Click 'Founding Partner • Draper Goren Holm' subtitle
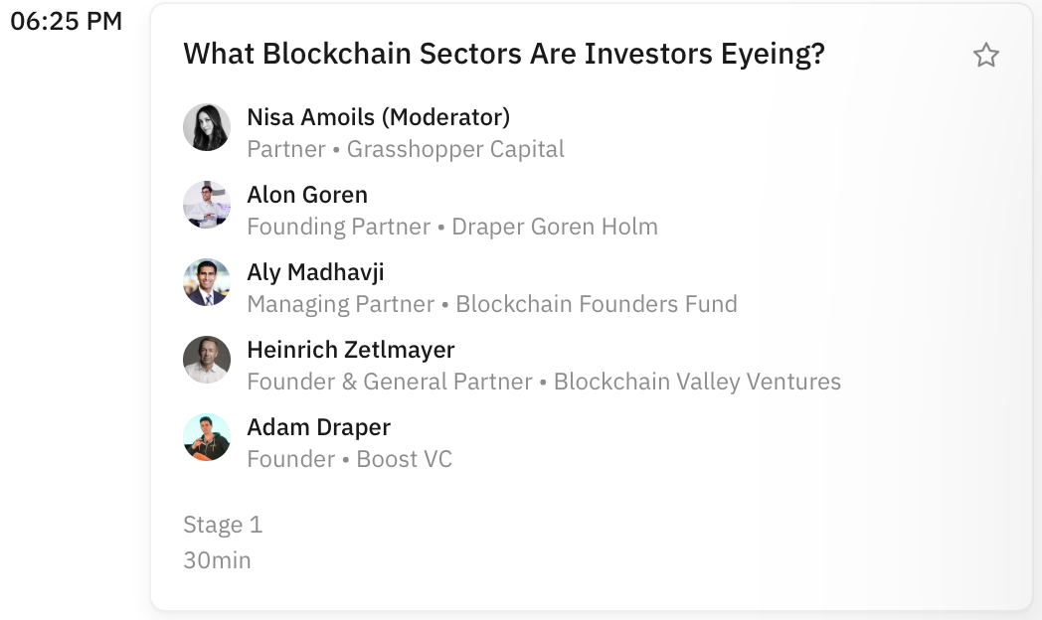The height and width of the screenshot is (620, 1042). (452, 227)
